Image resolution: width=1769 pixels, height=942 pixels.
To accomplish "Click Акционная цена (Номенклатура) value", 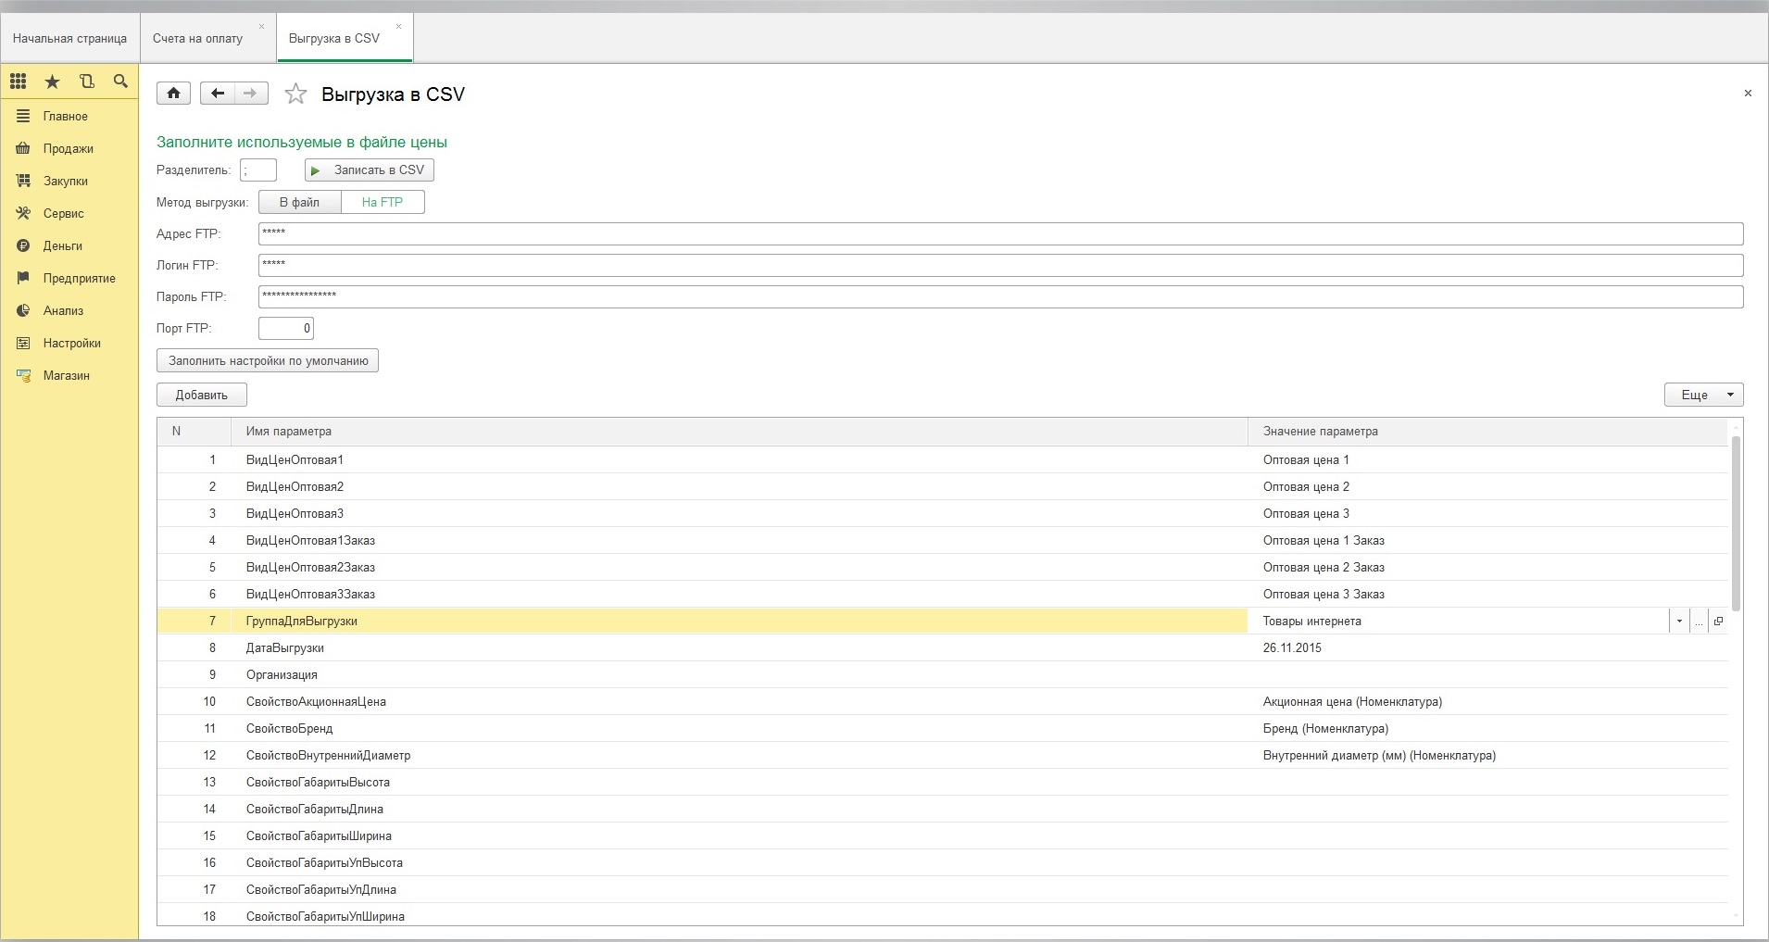I will 1352,701.
